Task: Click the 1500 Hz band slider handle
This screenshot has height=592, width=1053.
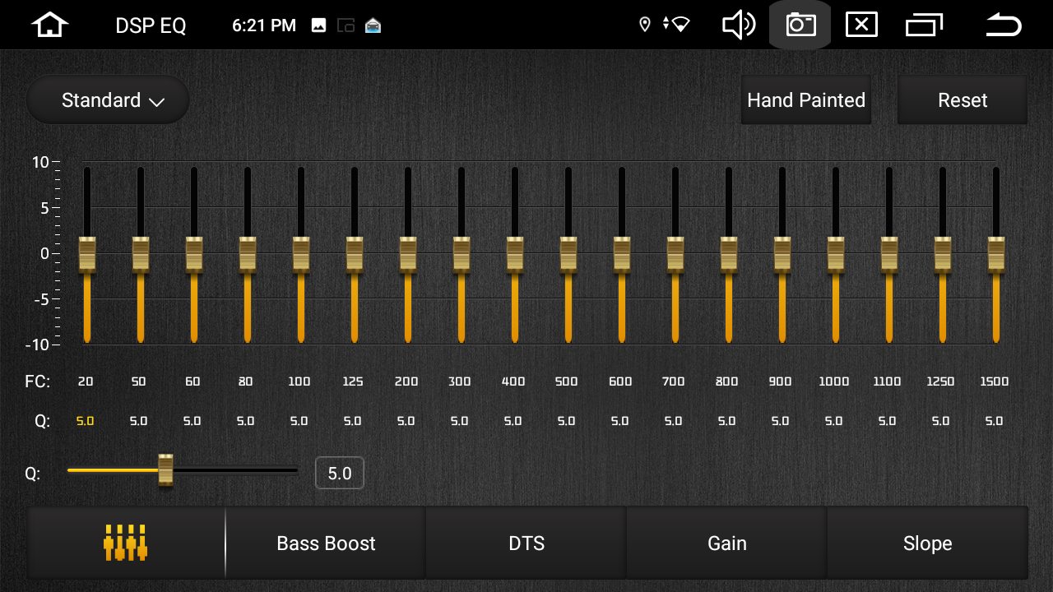Action: [995, 254]
